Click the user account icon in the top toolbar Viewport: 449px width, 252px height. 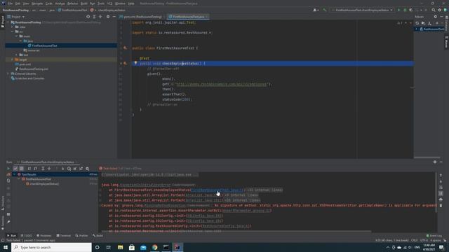pos(316,10)
